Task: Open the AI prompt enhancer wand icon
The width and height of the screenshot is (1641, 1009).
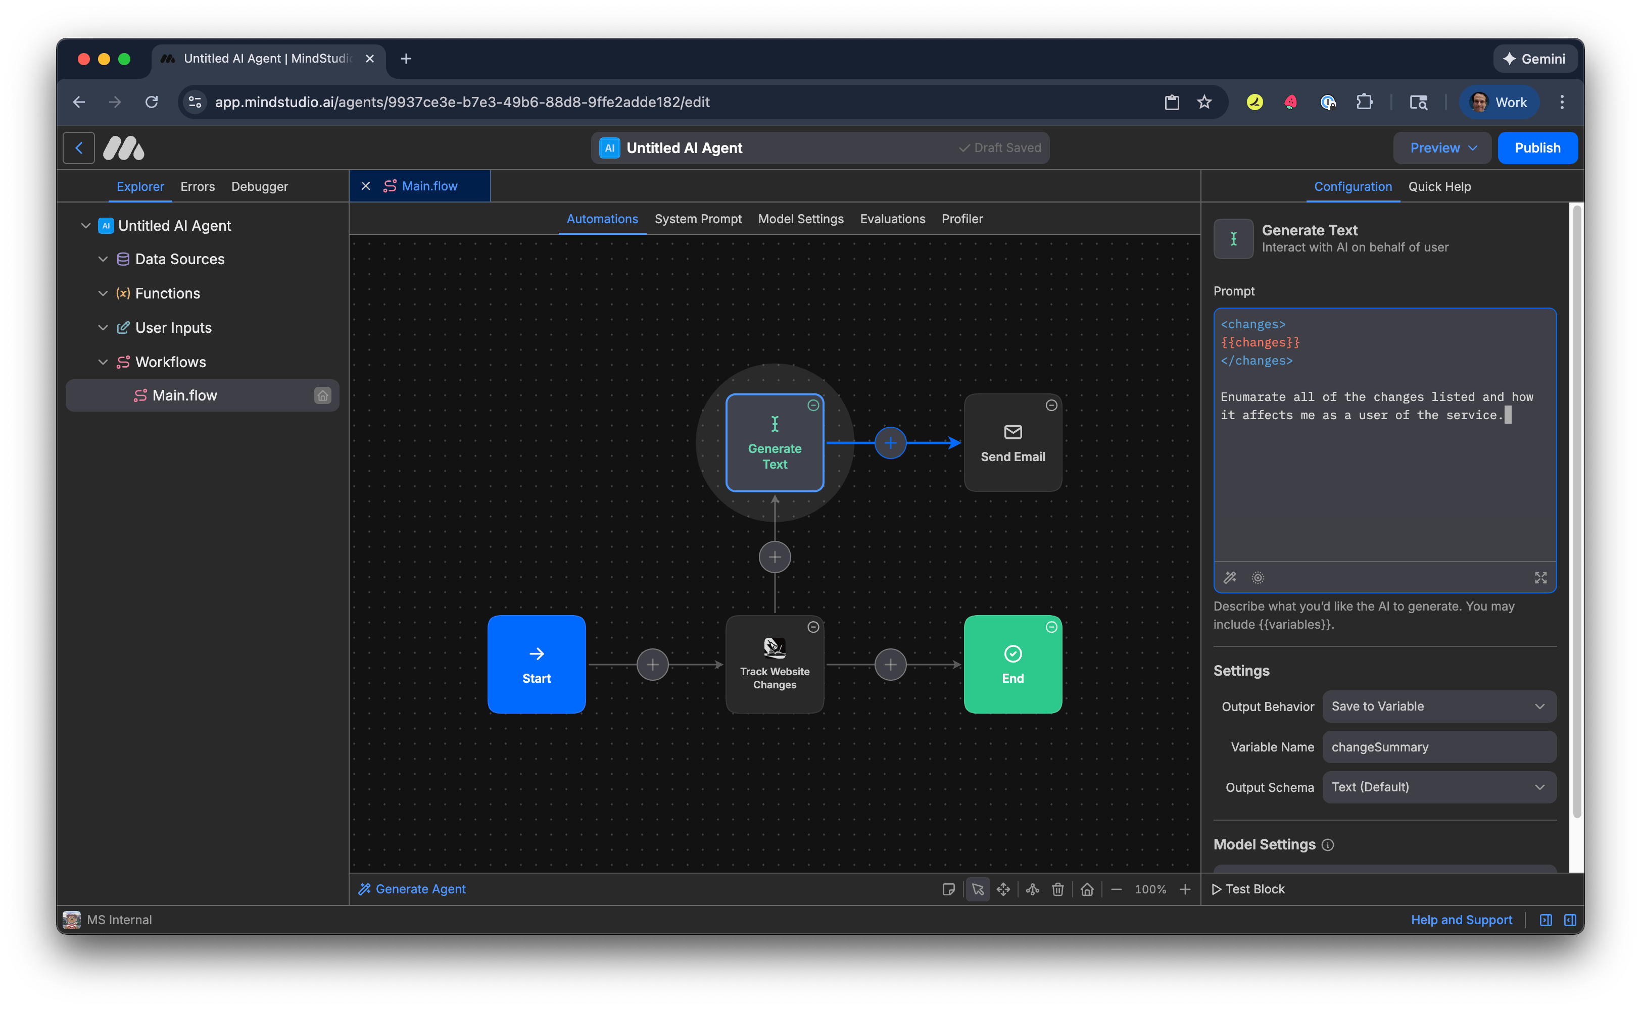Action: tap(1229, 577)
